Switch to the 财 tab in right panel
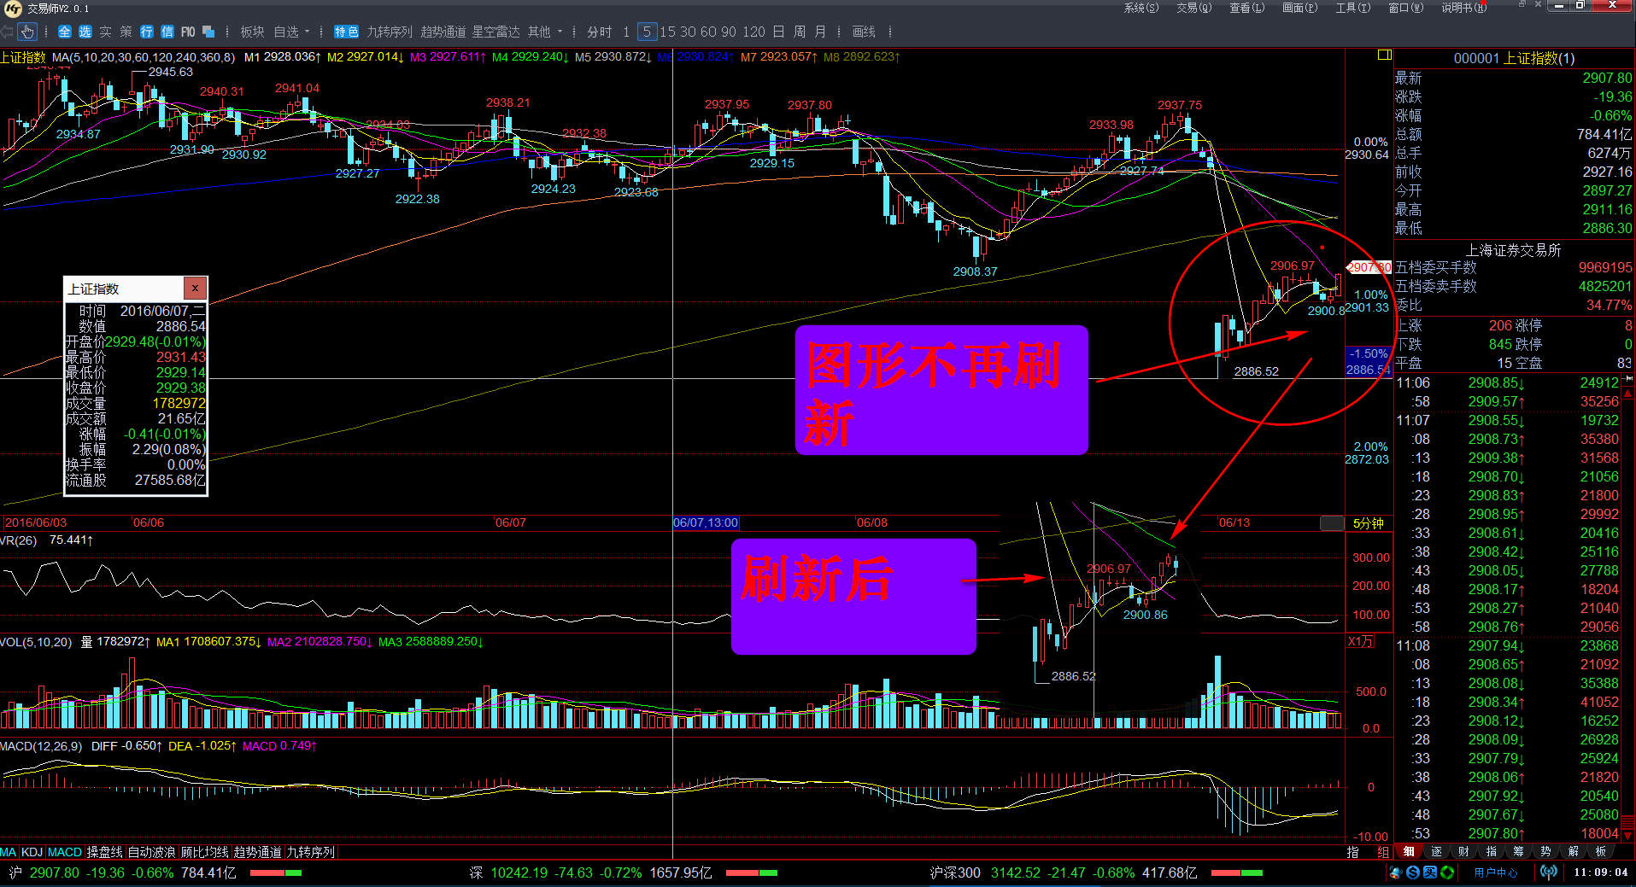This screenshot has height=887, width=1636. [x=1463, y=851]
